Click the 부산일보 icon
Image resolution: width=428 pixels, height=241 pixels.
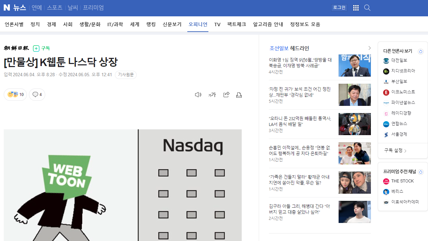pyautogui.click(x=386, y=82)
